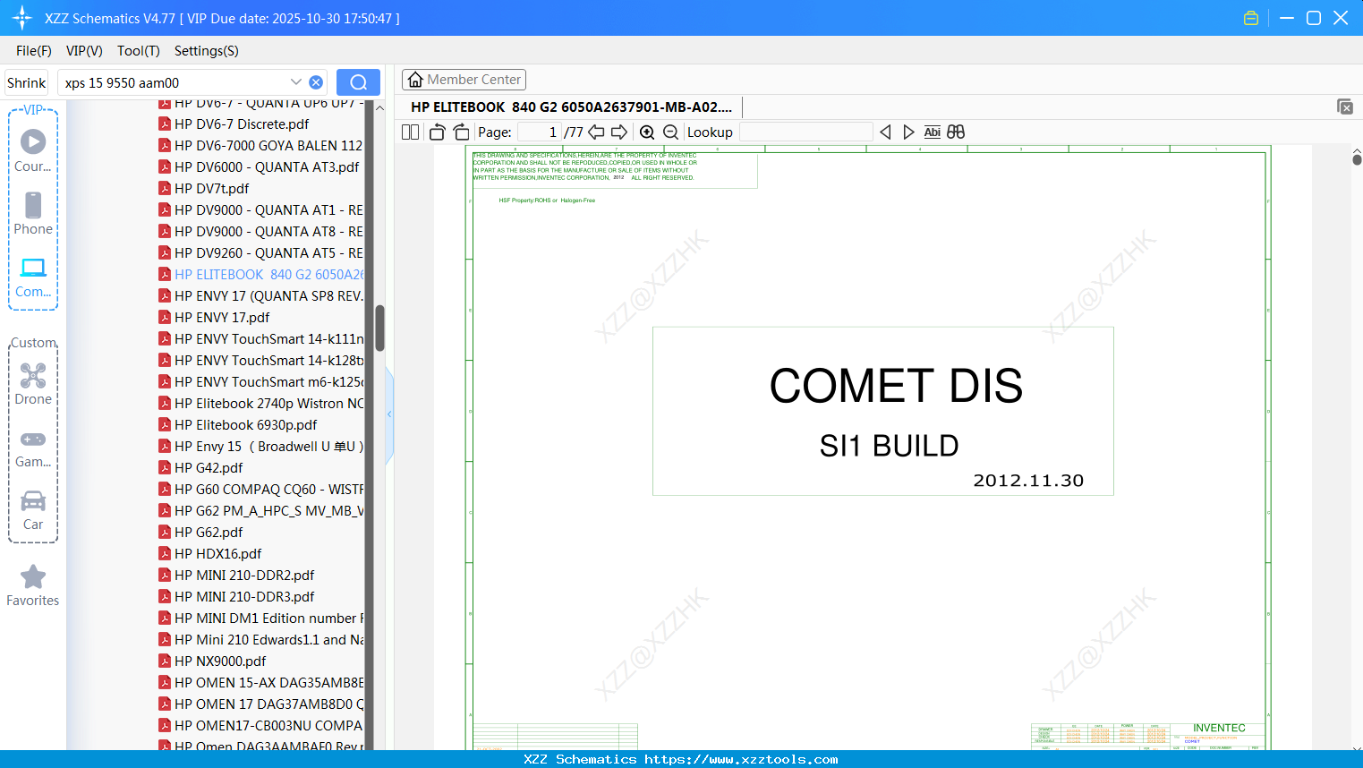This screenshot has width=1363, height=768.
Task: Open HP Elitebook 6930p.pdf
Action: 237,425
